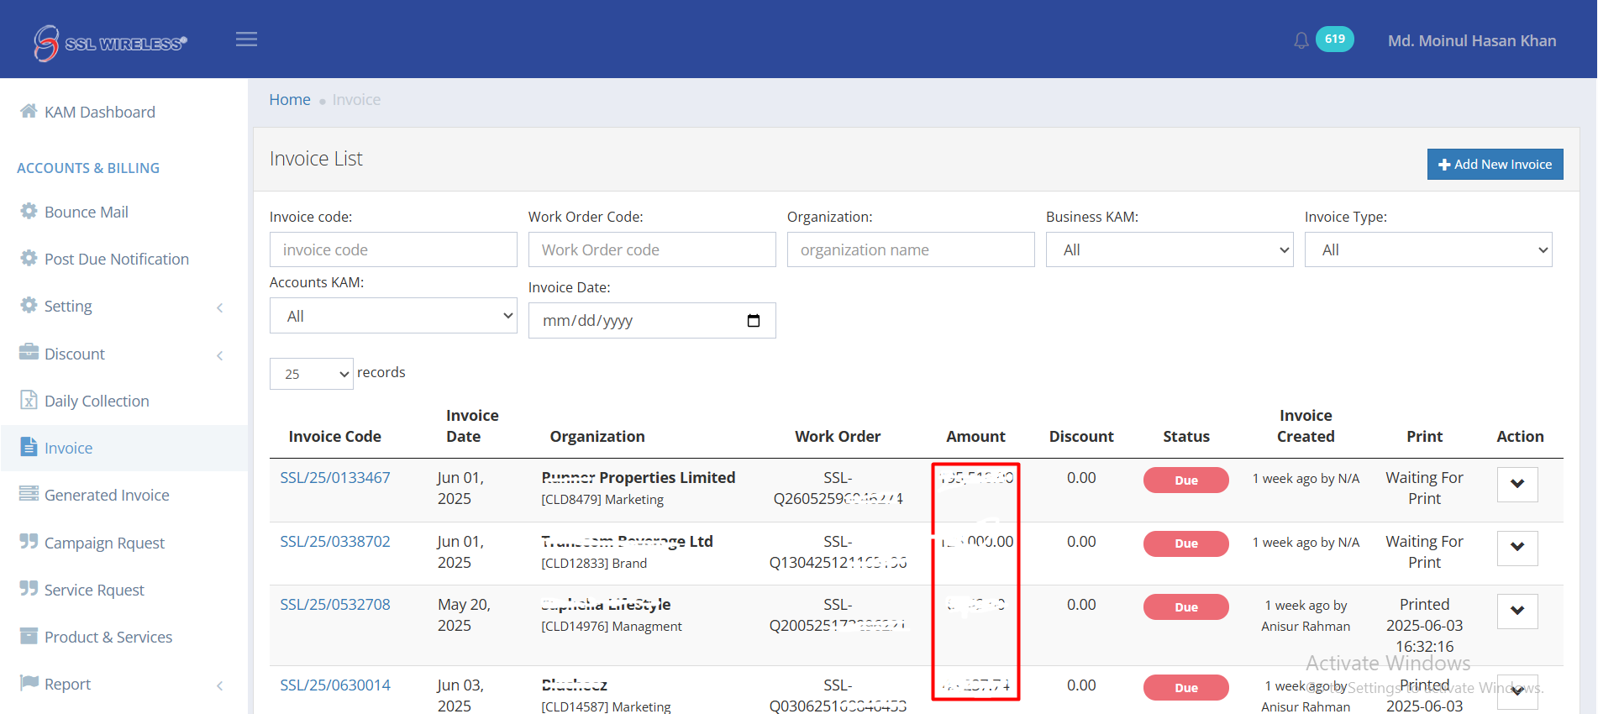Click the Add New Invoice button
Screen dimensions: 1598x714
[1495, 165]
